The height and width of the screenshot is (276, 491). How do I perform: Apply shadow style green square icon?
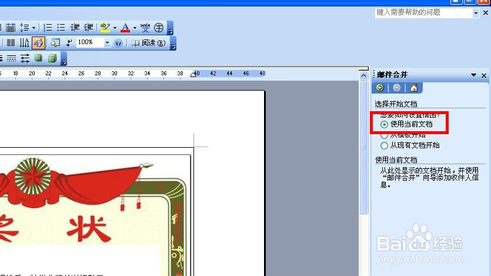coord(39,58)
